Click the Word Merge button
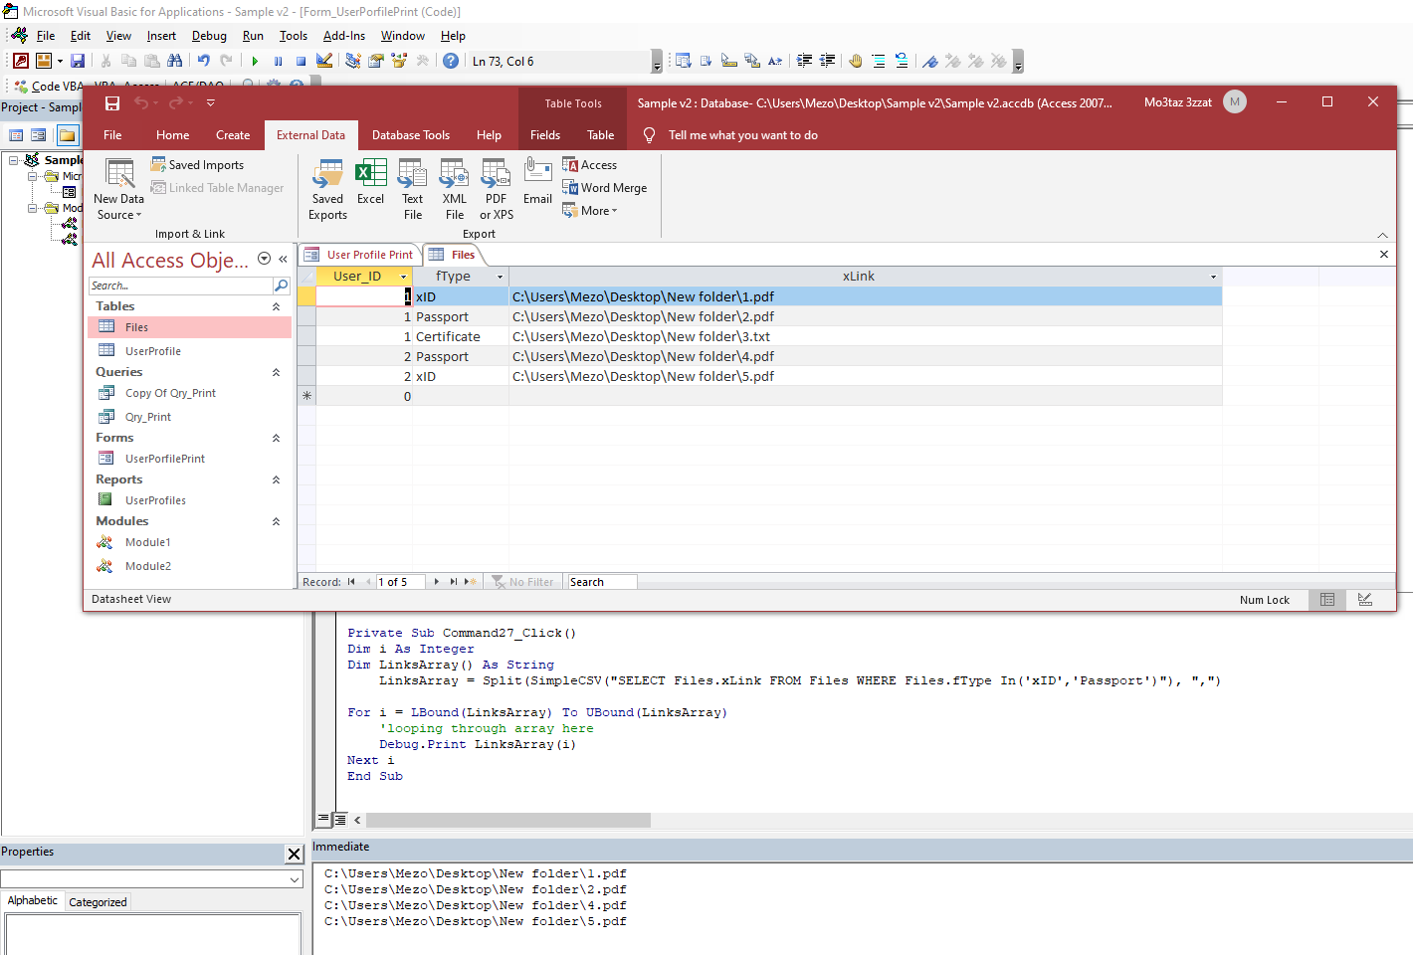 tap(605, 188)
